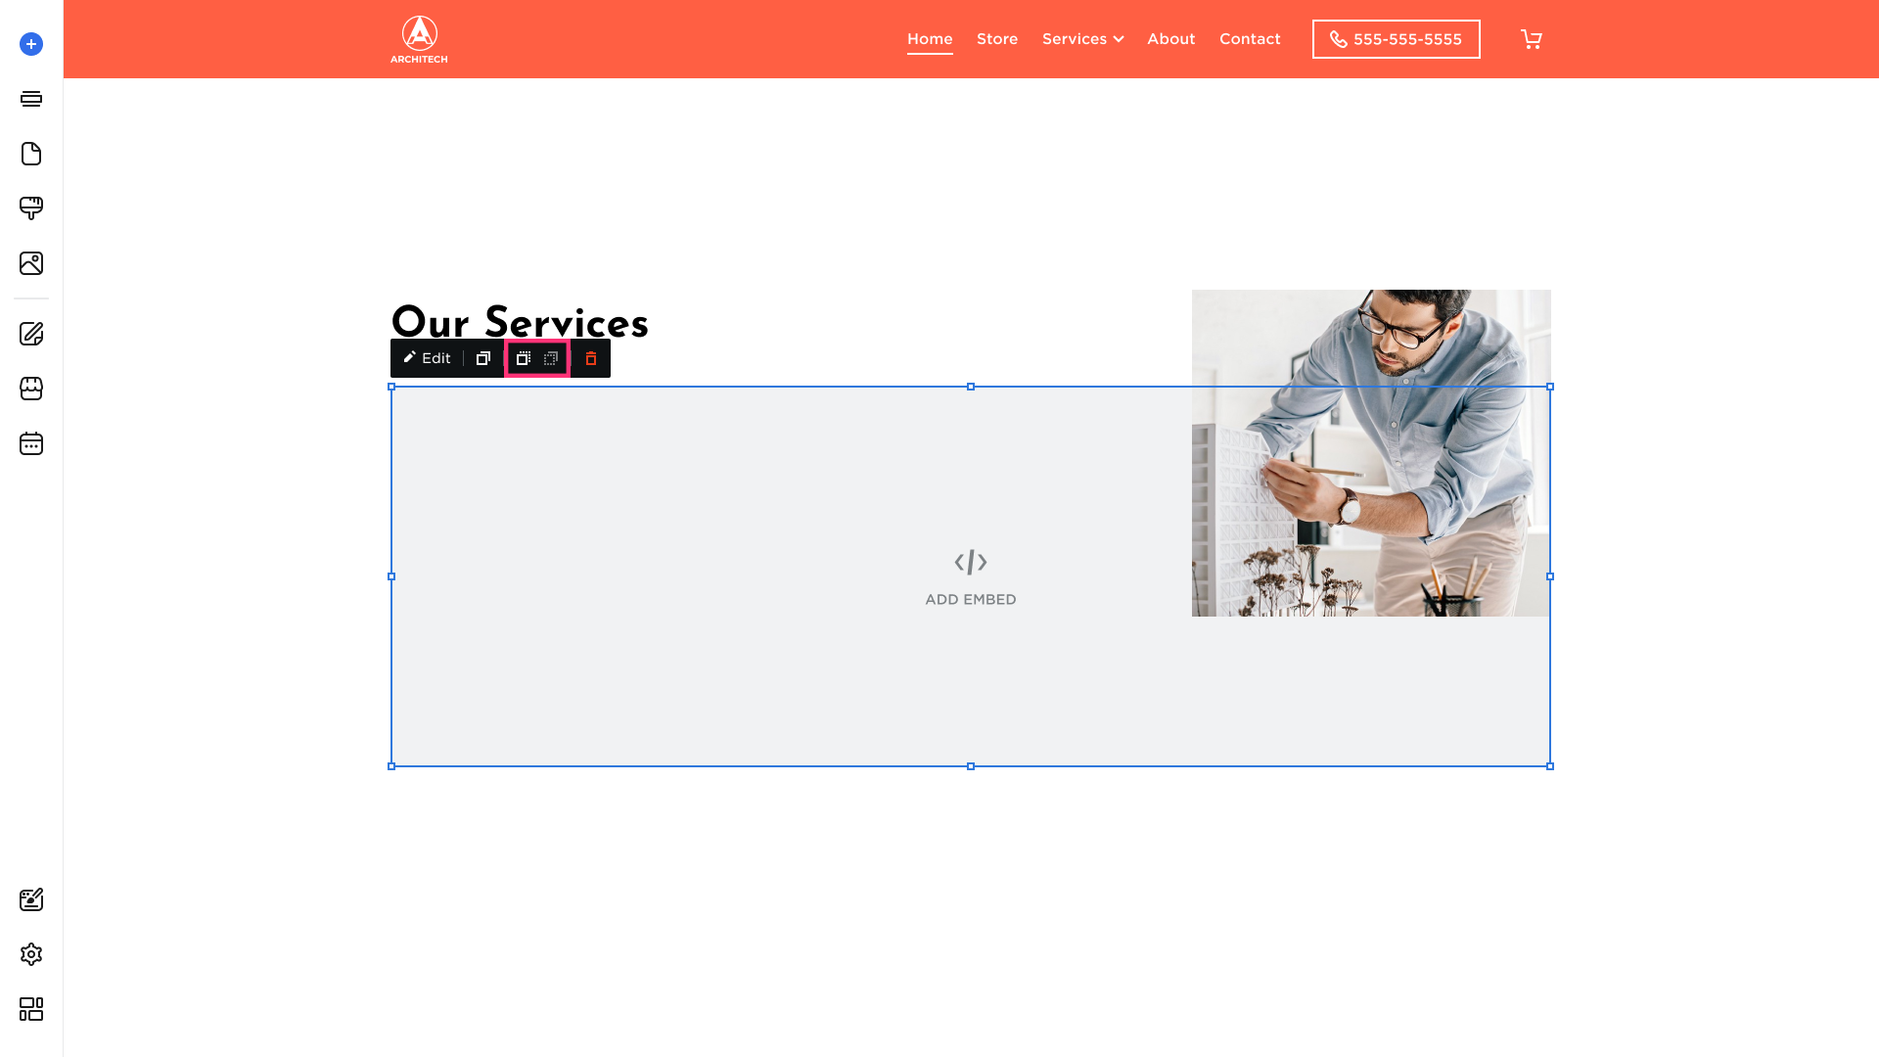The image size is (1879, 1057).
Task: Open settings gear in left sidebar
Action: pos(31,954)
